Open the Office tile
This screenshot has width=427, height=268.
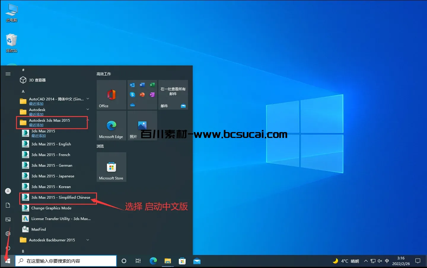click(111, 95)
